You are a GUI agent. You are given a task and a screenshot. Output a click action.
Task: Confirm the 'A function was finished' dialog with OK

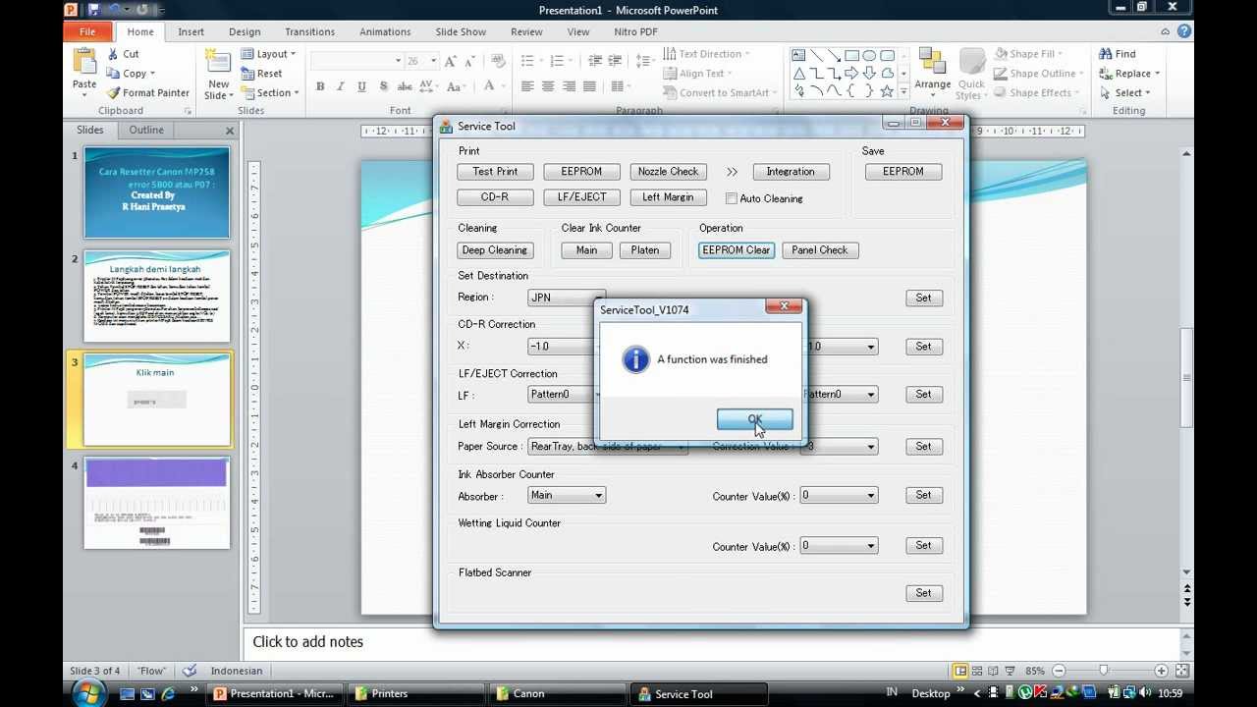[754, 419]
